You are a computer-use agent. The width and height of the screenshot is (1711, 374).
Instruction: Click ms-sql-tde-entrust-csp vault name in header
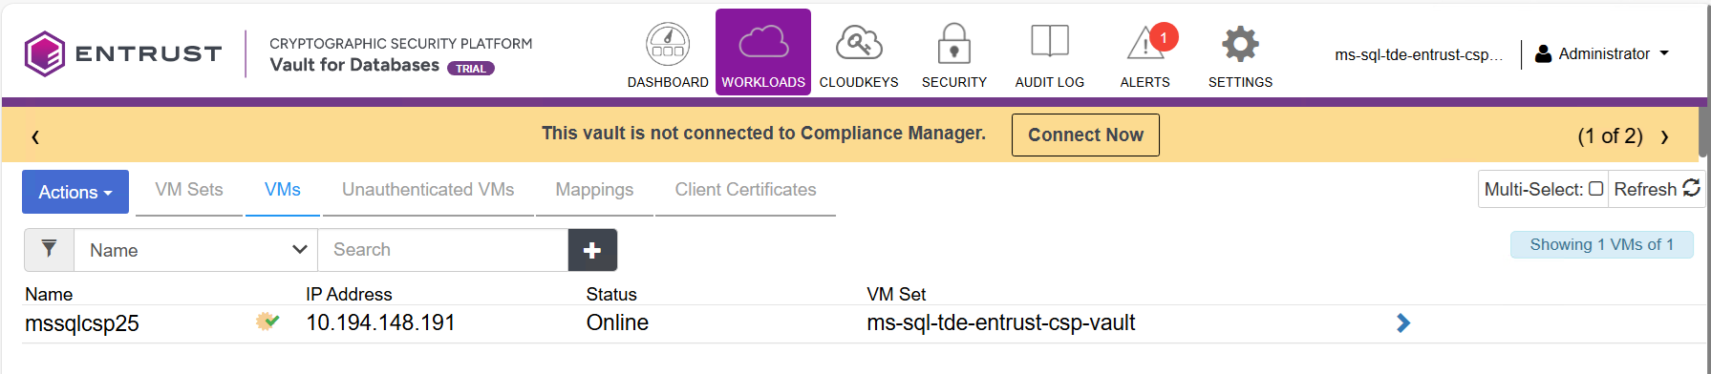tap(1419, 54)
